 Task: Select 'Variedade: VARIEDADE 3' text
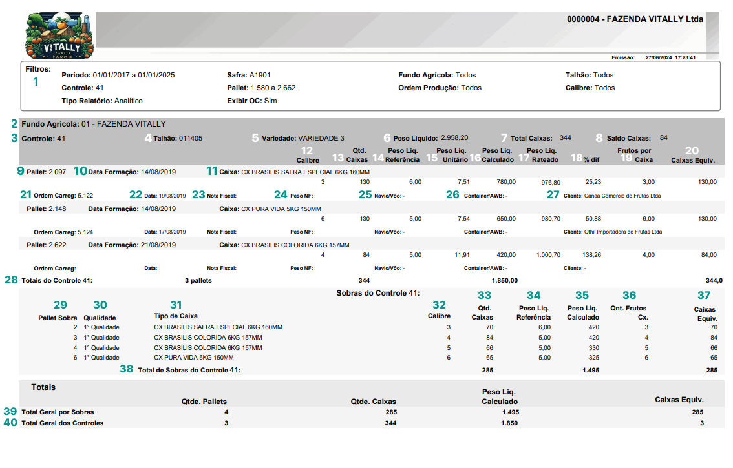coord(303,139)
